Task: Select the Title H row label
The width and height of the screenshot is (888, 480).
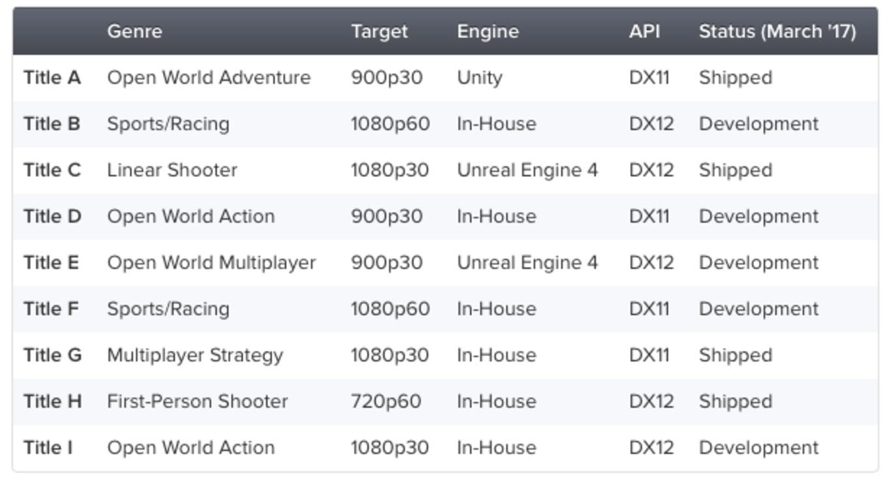Action: coord(53,402)
